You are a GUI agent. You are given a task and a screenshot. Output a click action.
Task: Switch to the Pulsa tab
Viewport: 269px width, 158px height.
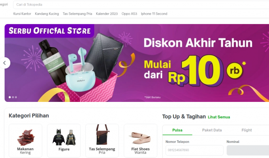point(177,130)
